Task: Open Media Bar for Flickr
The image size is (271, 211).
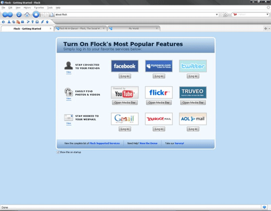Action: (x=159, y=103)
